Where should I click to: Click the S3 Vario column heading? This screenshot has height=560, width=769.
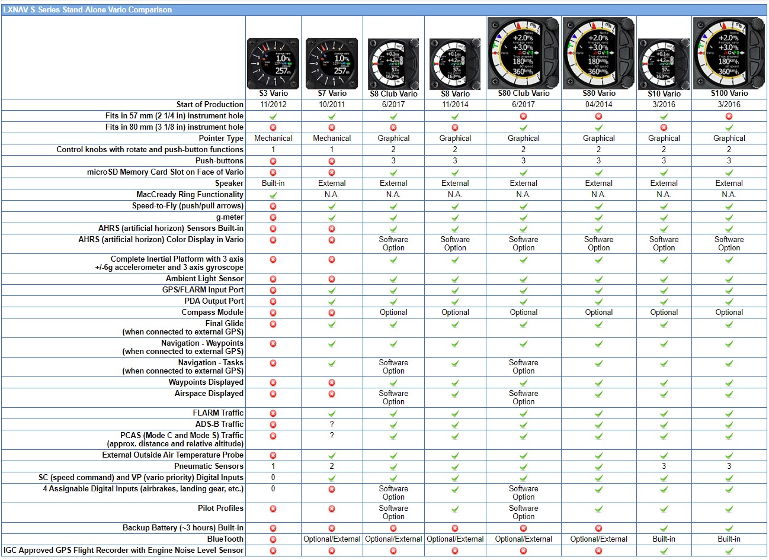[273, 94]
